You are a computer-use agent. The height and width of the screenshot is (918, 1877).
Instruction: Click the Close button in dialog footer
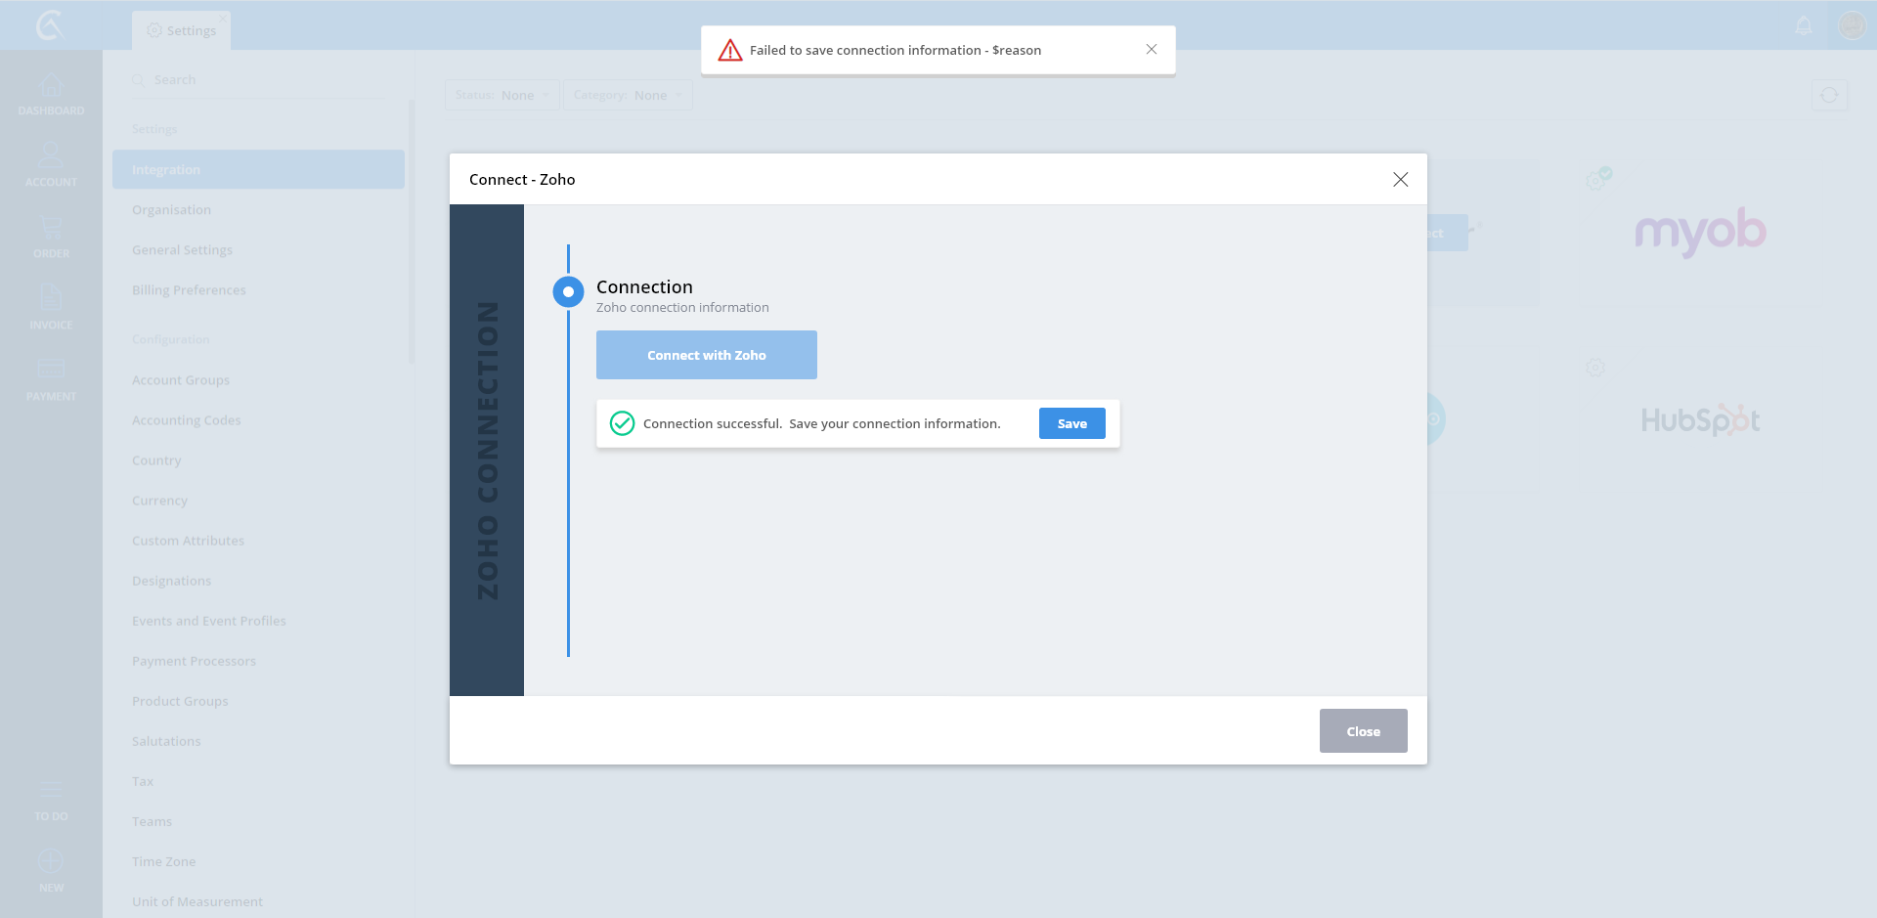(x=1363, y=731)
